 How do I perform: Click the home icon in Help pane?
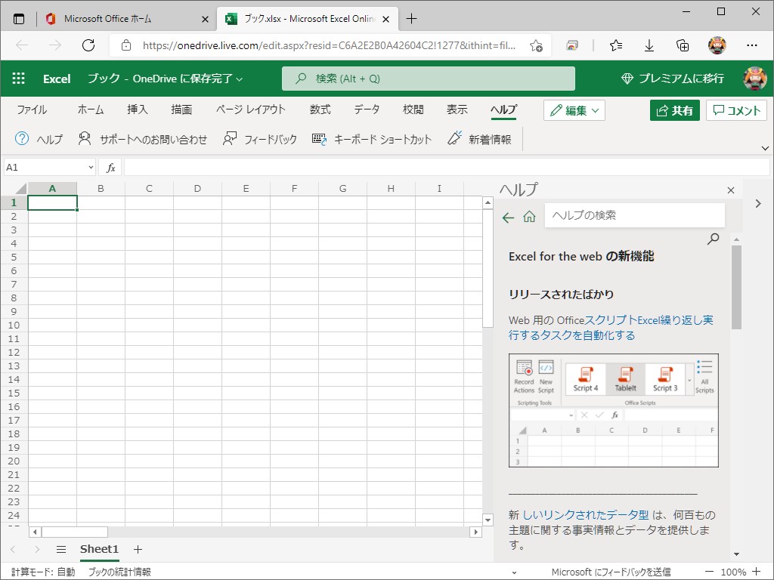(x=529, y=217)
